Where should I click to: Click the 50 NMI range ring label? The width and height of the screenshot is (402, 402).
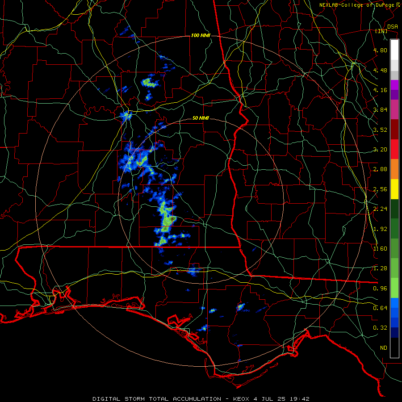click(x=201, y=118)
